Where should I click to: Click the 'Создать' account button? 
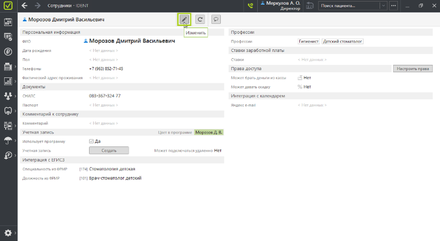[x=109, y=150]
